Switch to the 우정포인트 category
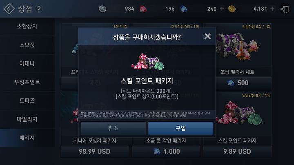 (27, 82)
